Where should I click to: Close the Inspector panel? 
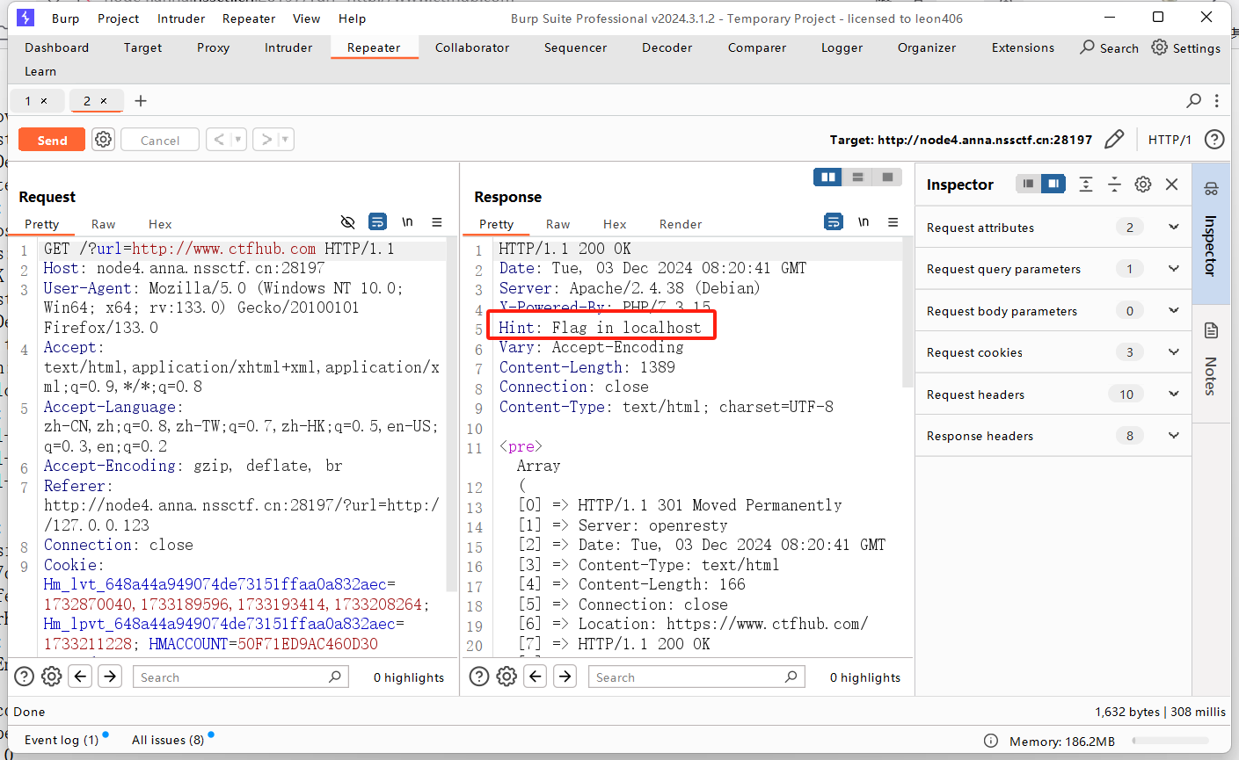pyautogui.click(x=1171, y=184)
